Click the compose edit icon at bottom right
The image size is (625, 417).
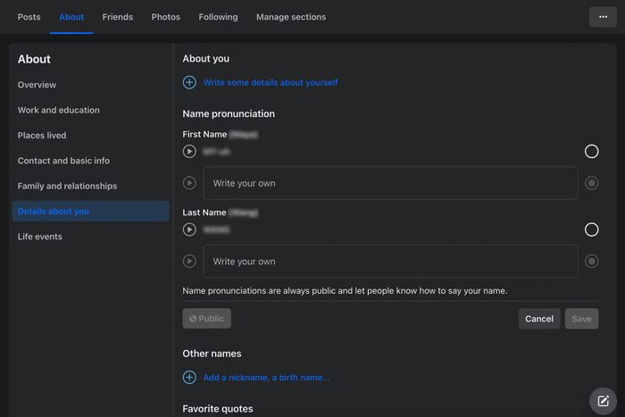click(603, 401)
